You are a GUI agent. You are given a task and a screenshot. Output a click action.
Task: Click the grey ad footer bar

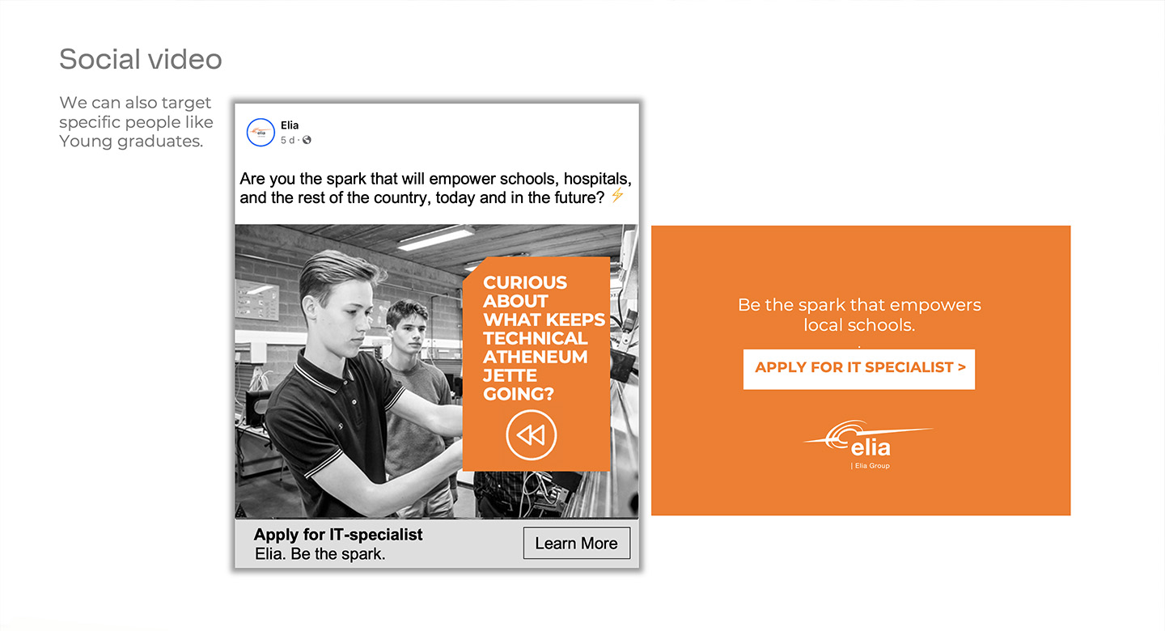pos(437,544)
